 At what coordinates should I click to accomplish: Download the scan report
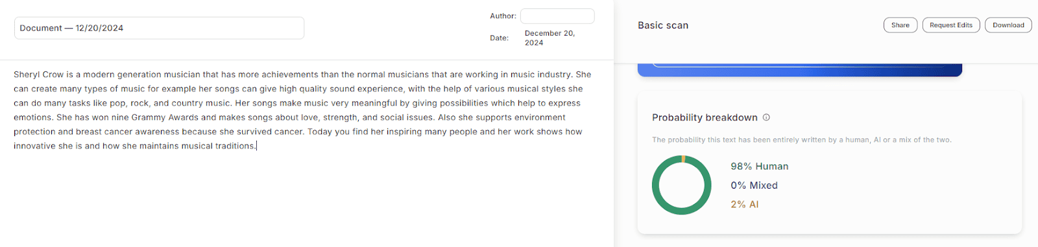pyautogui.click(x=1008, y=25)
